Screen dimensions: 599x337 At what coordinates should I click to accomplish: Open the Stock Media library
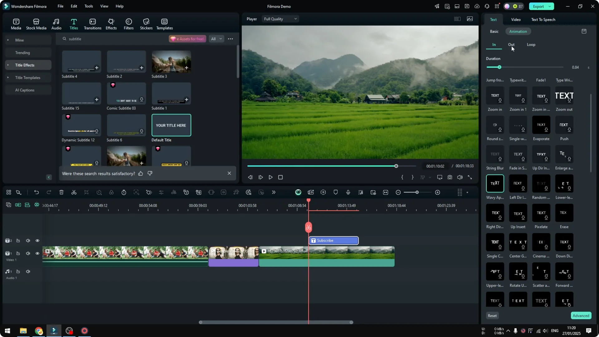point(36,24)
